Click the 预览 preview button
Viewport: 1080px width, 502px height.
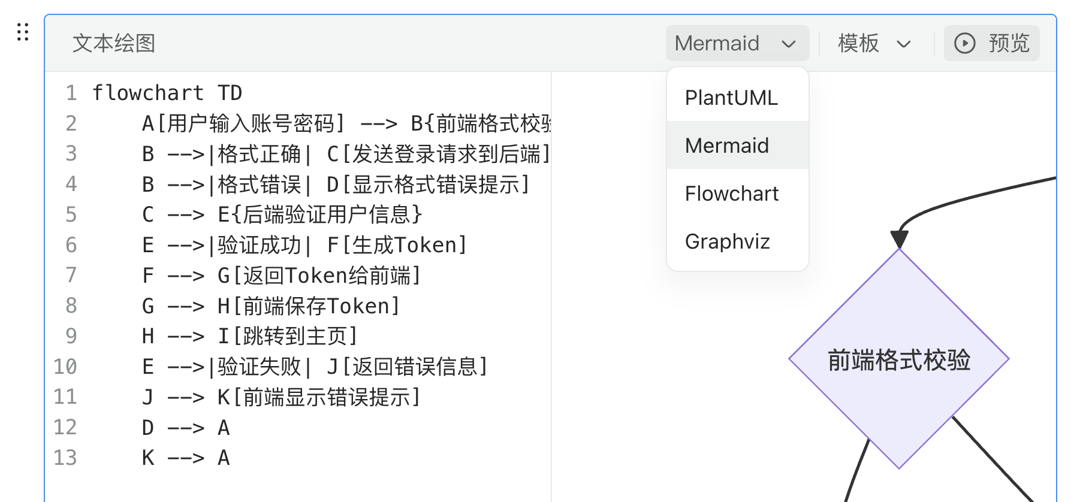point(991,43)
